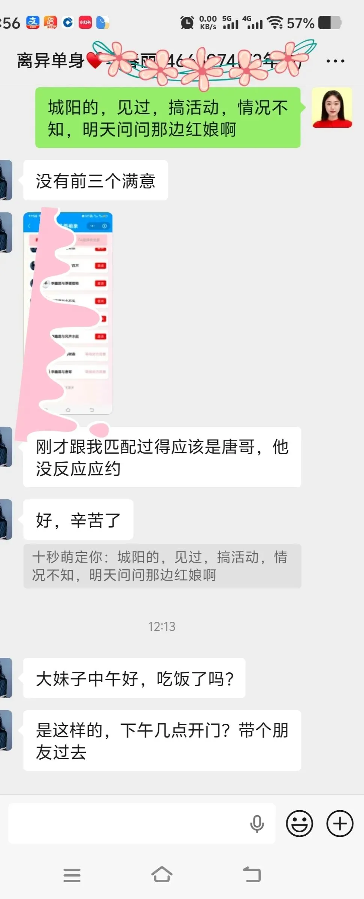Tap the 好，辛苦了 message bubble
The width and height of the screenshot is (364, 899).
[x=78, y=520]
